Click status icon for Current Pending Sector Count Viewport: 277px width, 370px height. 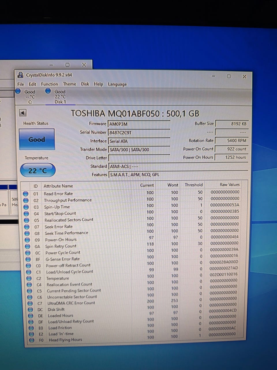[x=29, y=291]
